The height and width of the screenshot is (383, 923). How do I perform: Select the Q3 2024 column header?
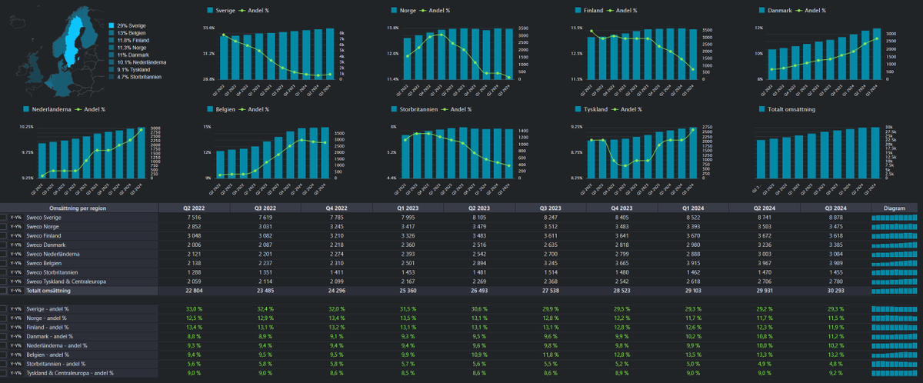click(x=835, y=208)
